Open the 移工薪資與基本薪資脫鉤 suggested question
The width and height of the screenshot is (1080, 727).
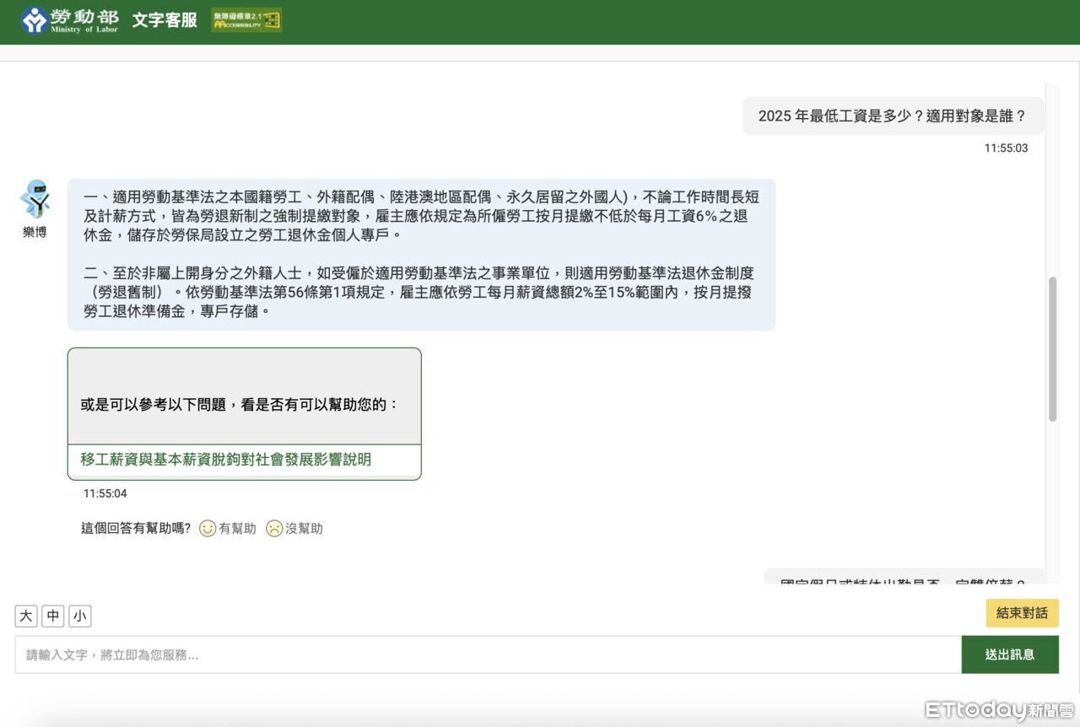click(x=226, y=460)
